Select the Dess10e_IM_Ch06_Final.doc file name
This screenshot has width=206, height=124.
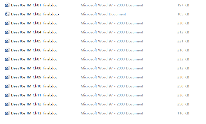point(34,50)
